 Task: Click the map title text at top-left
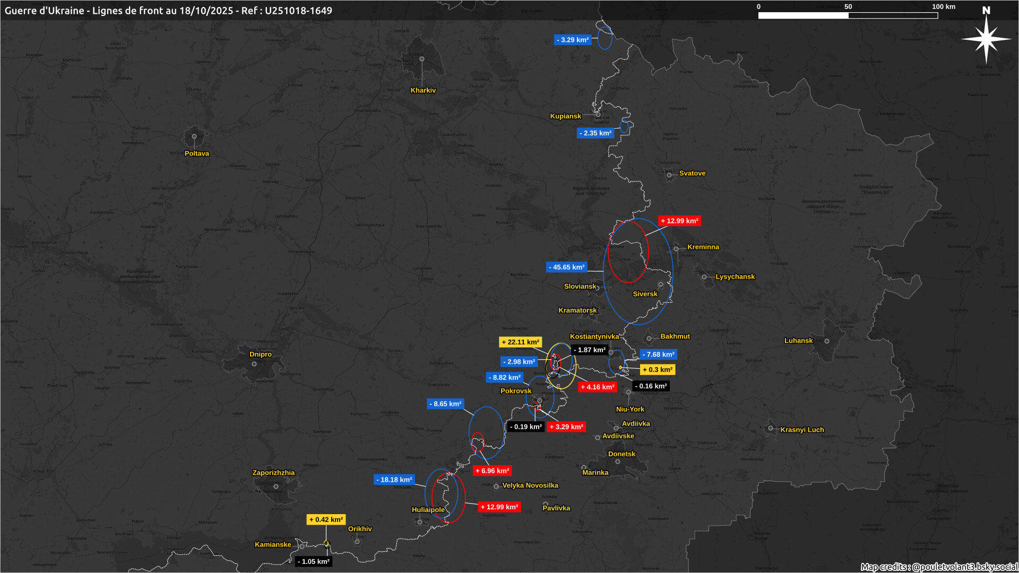(168, 11)
